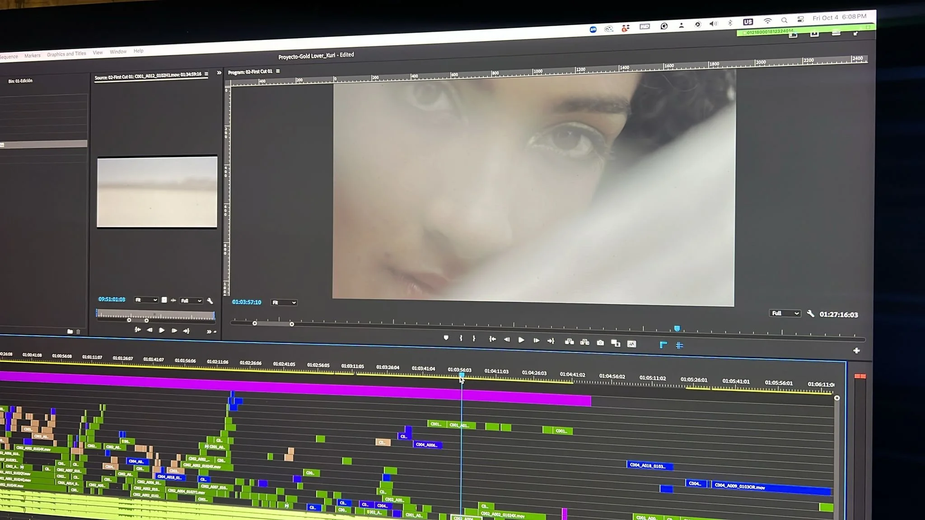Open the Comparison View in Program monitor
The height and width of the screenshot is (520, 925).
point(616,343)
